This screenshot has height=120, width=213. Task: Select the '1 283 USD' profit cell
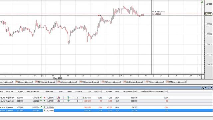(x=87, y=98)
